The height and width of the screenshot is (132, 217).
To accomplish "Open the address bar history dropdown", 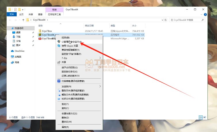I will point(163,20).
